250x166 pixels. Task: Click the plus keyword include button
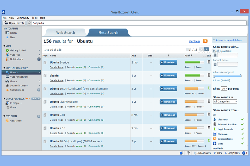click(x=215, y=55)
